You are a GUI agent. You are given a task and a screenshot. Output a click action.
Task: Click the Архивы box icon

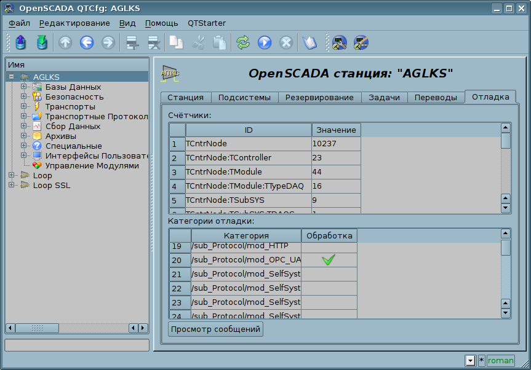point(37,136)
